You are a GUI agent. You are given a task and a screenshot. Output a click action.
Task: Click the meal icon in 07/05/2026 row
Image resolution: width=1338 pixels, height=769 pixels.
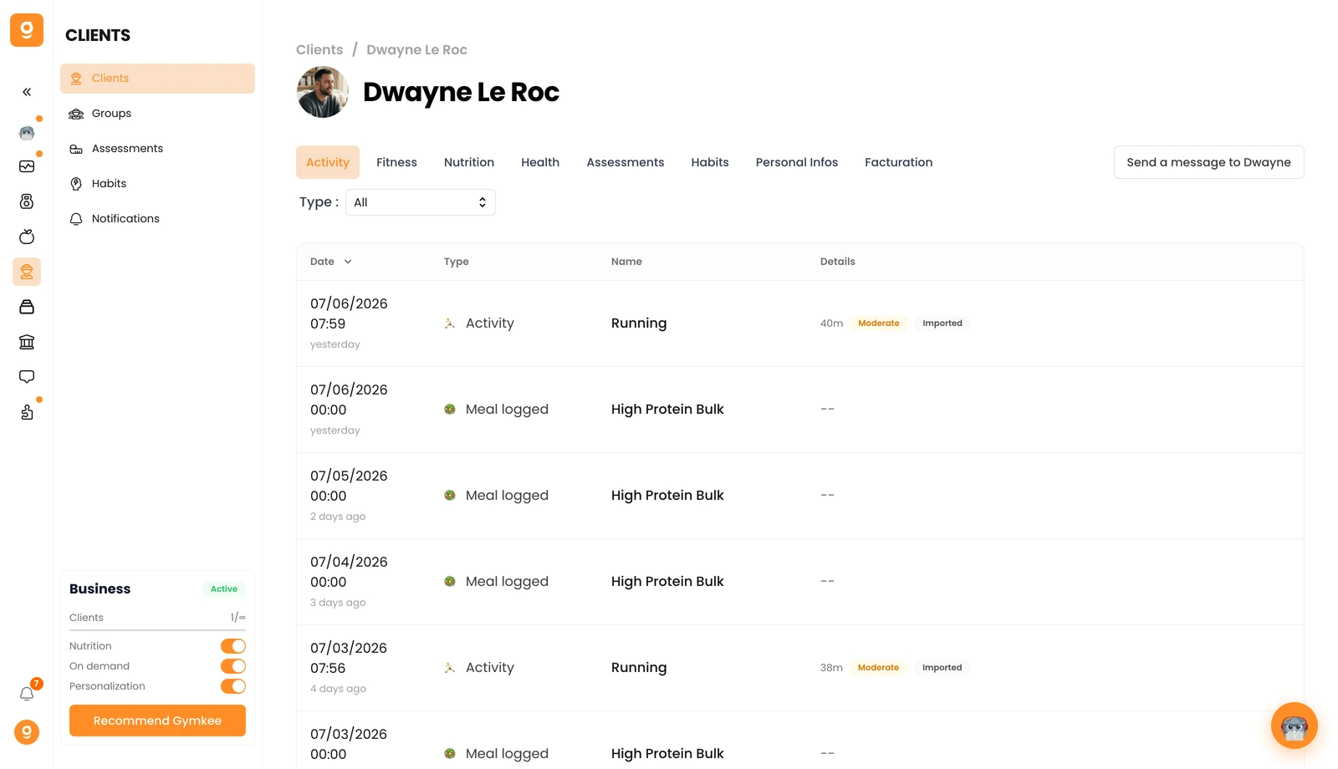(450, 496)
